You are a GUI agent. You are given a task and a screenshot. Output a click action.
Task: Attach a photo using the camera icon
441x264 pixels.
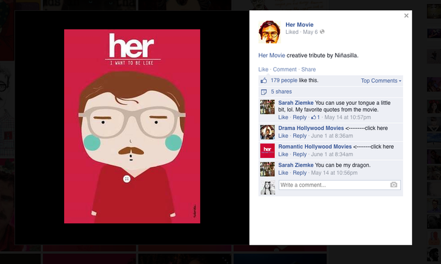pyautogui.click(x=394, y=185)
